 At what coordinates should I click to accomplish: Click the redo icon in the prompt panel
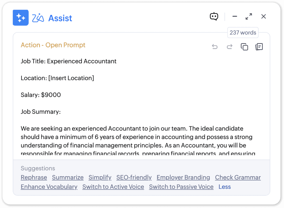229,47
